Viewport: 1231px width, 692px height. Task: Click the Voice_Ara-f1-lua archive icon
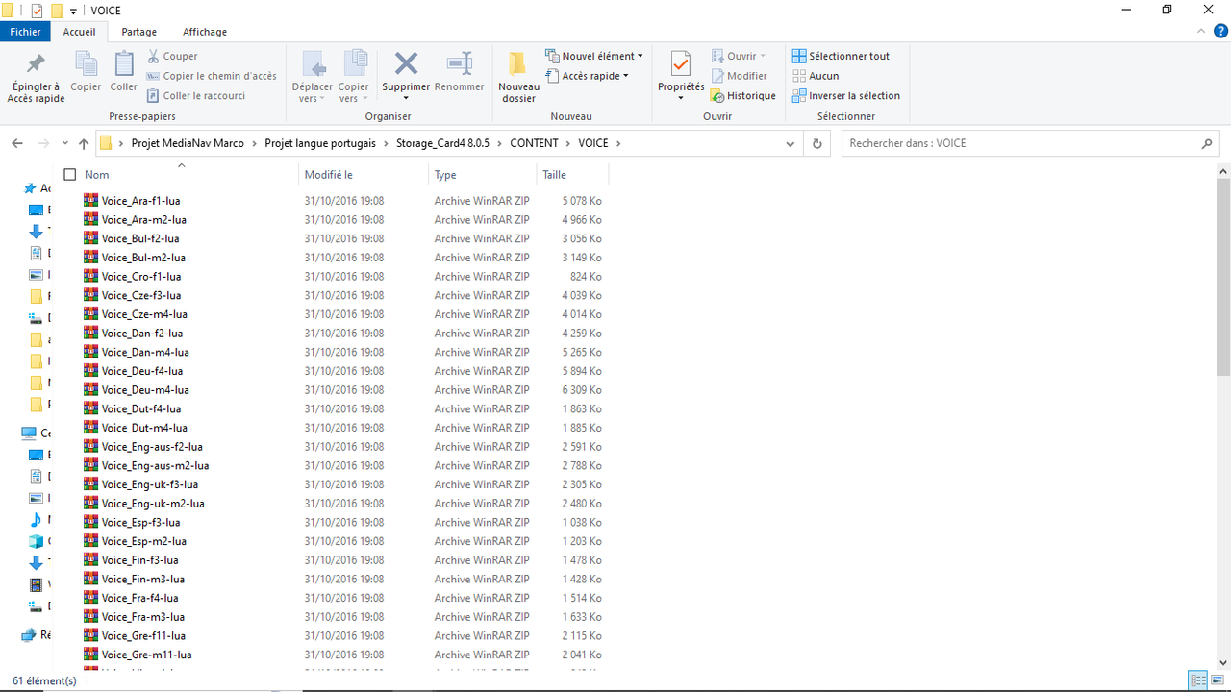pyautogui.click(x=90, y=200)
